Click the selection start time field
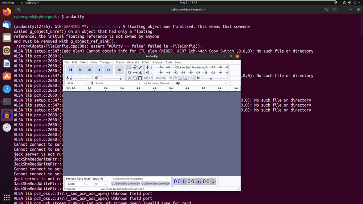363x204 pixels. (126, 184)
